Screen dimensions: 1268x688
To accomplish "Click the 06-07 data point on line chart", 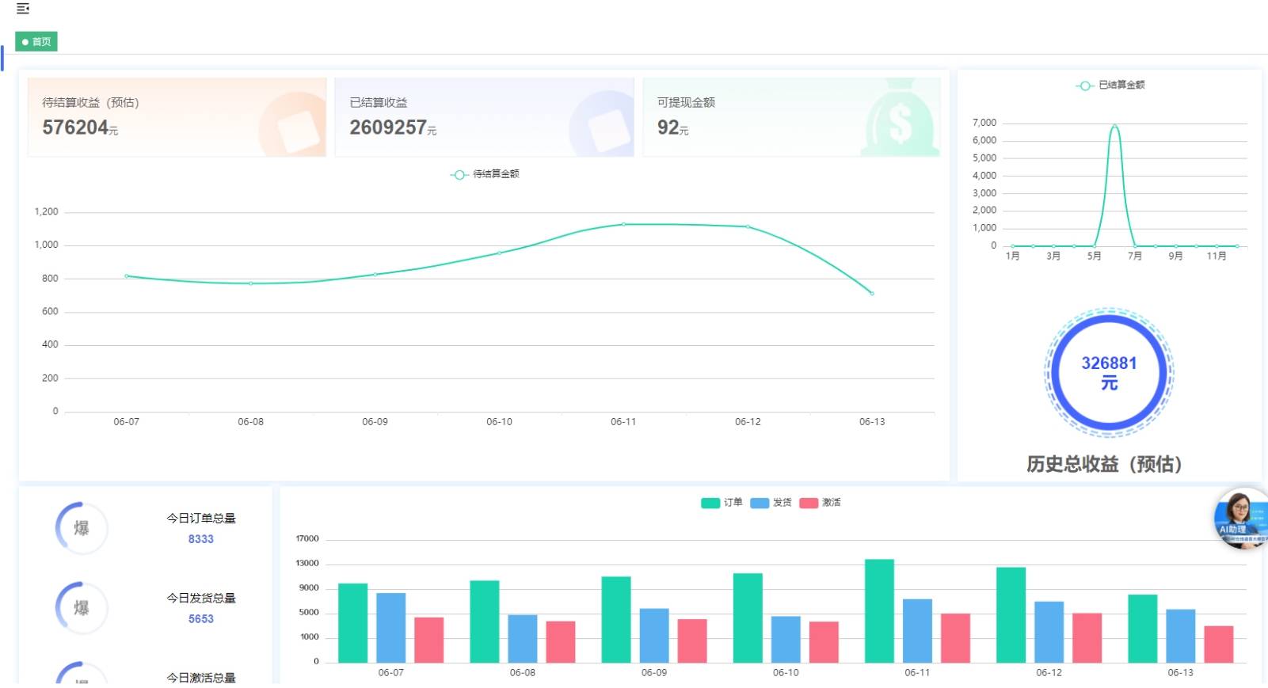I will [x=127, y=276].
